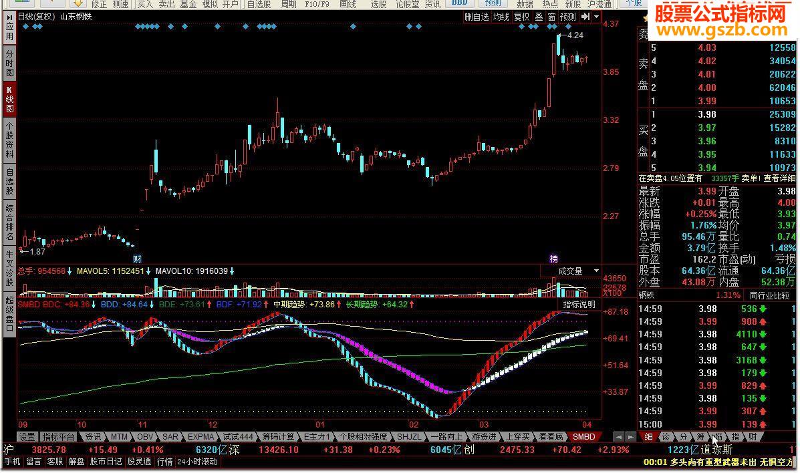Select the 个股相对强度 indicator tab

(x=364, y=437)
